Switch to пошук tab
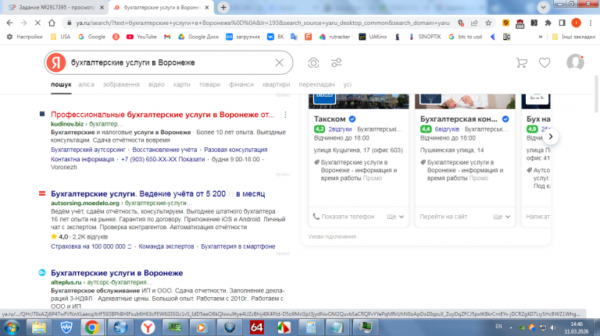This screenshot has width=600, height=336. (61, 84)
